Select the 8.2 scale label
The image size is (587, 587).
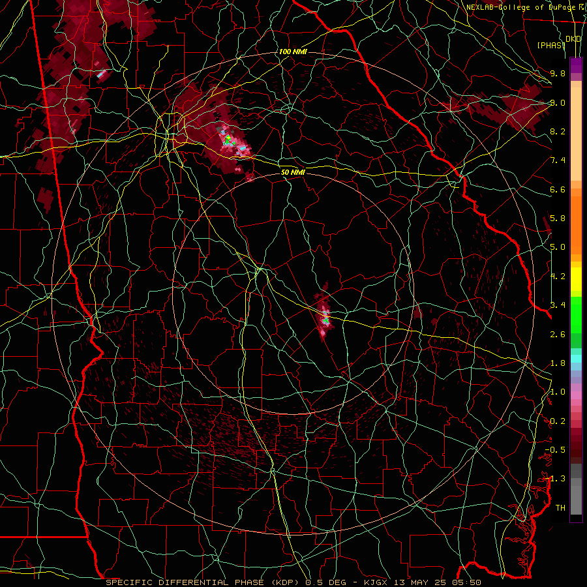click(x=558, y=131)
